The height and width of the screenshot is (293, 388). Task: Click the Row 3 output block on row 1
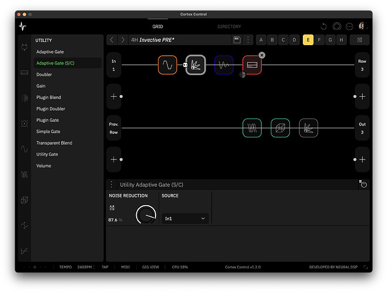362,65
